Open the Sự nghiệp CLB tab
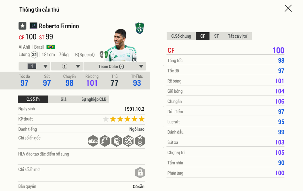This screenshot has height=191, width=303. pos(94,99)
